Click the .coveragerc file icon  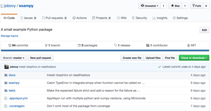[6, 106]
